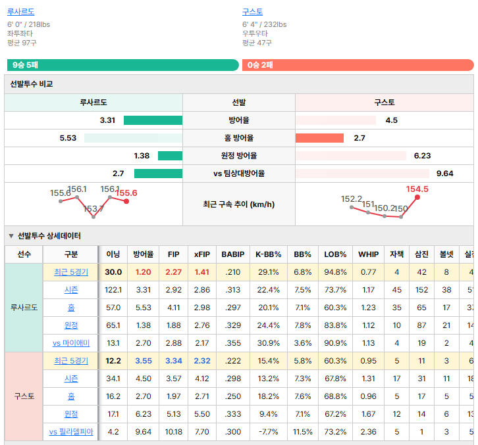Screen dimensions: 478x445
Task: Open the 구스토 player link at top
Action: point(252,12)
